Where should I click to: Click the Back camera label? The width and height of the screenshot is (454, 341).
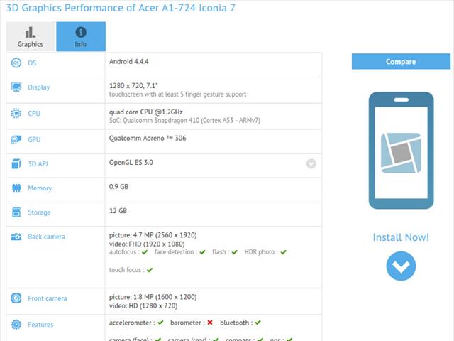click(x=46, y=237)
